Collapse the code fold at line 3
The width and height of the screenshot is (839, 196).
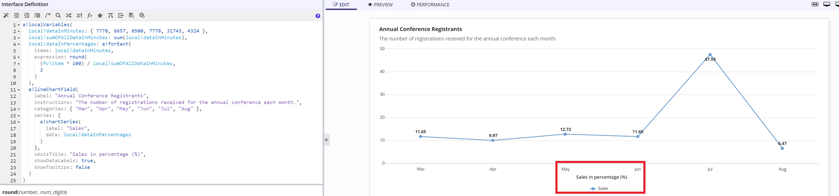point(19,38)
